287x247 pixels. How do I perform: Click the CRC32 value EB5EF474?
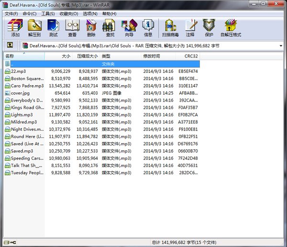point(188,71)
